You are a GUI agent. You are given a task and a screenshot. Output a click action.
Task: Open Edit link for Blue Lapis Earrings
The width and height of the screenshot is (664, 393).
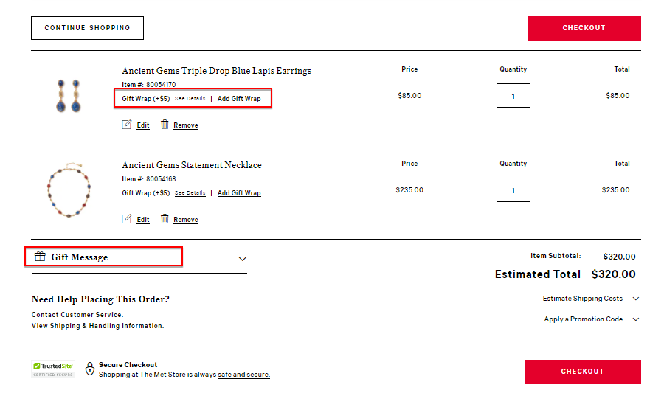[x=143, y=125]
